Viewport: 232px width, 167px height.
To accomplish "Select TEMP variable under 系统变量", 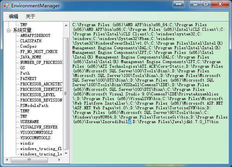I will click(25, 111).
